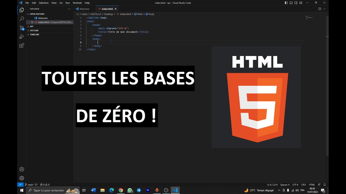Open the Extensions panel icon
This screenshot has width=346, height=194.
[x=22, y=45]
